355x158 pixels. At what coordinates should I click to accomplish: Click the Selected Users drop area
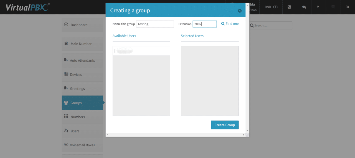point(210,81)
